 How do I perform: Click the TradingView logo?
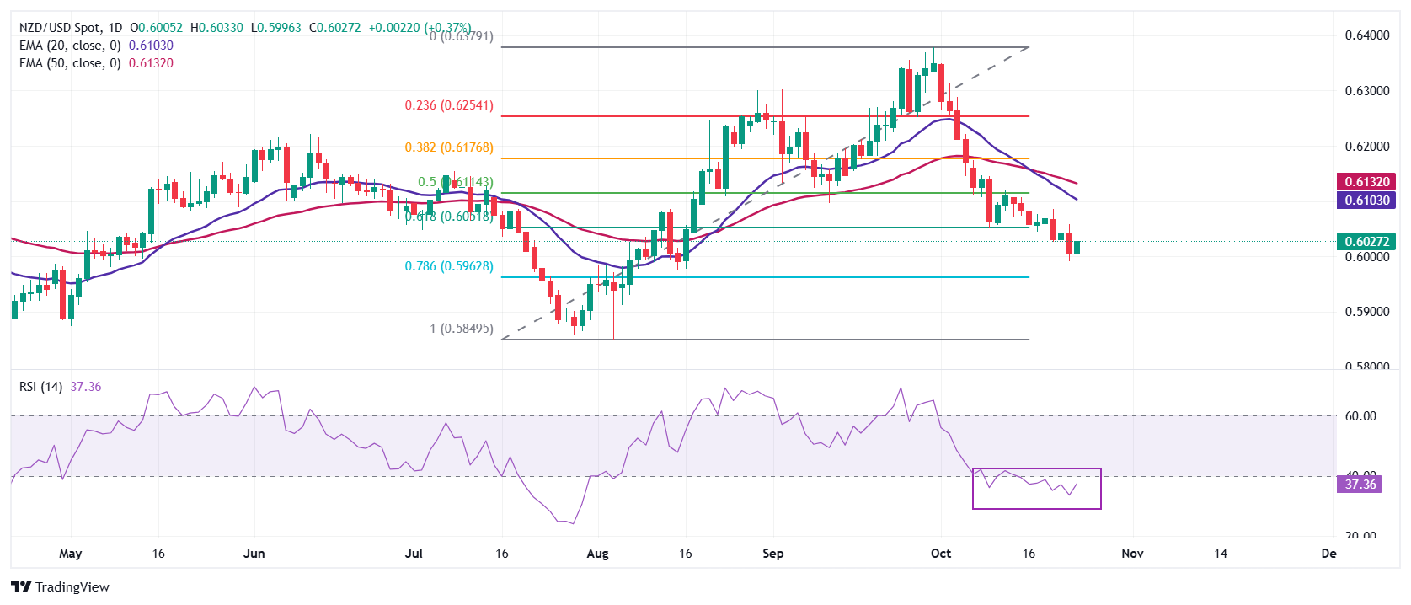(x=61, y=586)
